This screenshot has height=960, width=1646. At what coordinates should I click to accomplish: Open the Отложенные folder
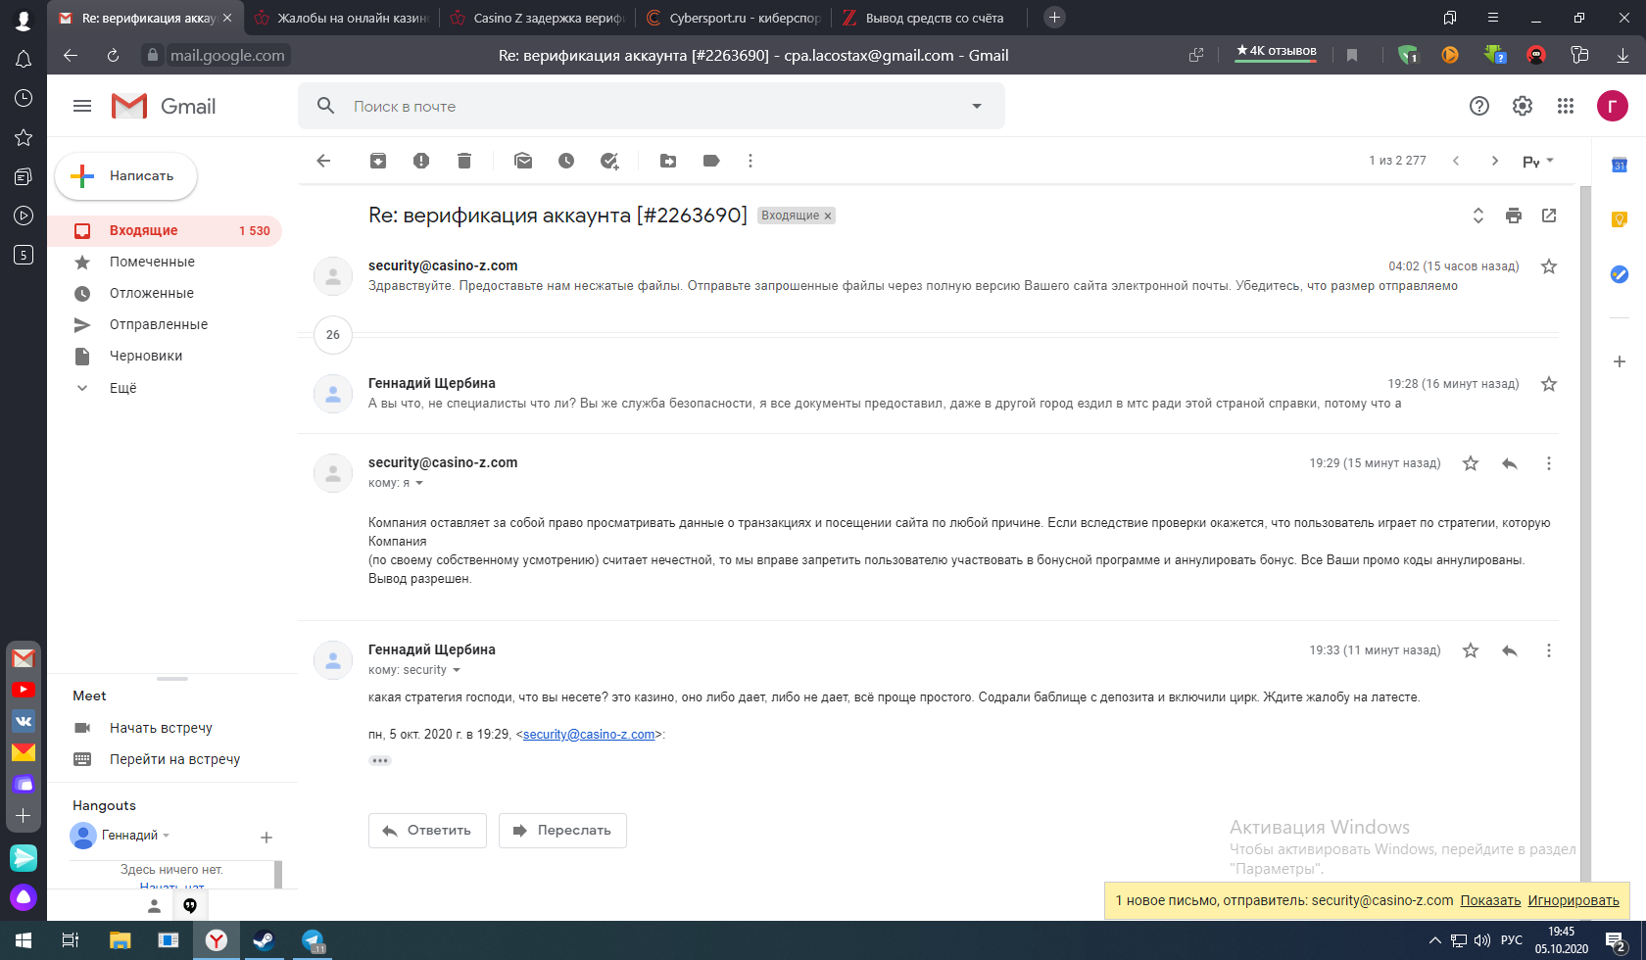[x=165, y=294]
